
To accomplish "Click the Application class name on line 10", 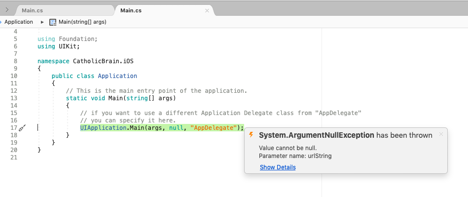I will [117, 76].
